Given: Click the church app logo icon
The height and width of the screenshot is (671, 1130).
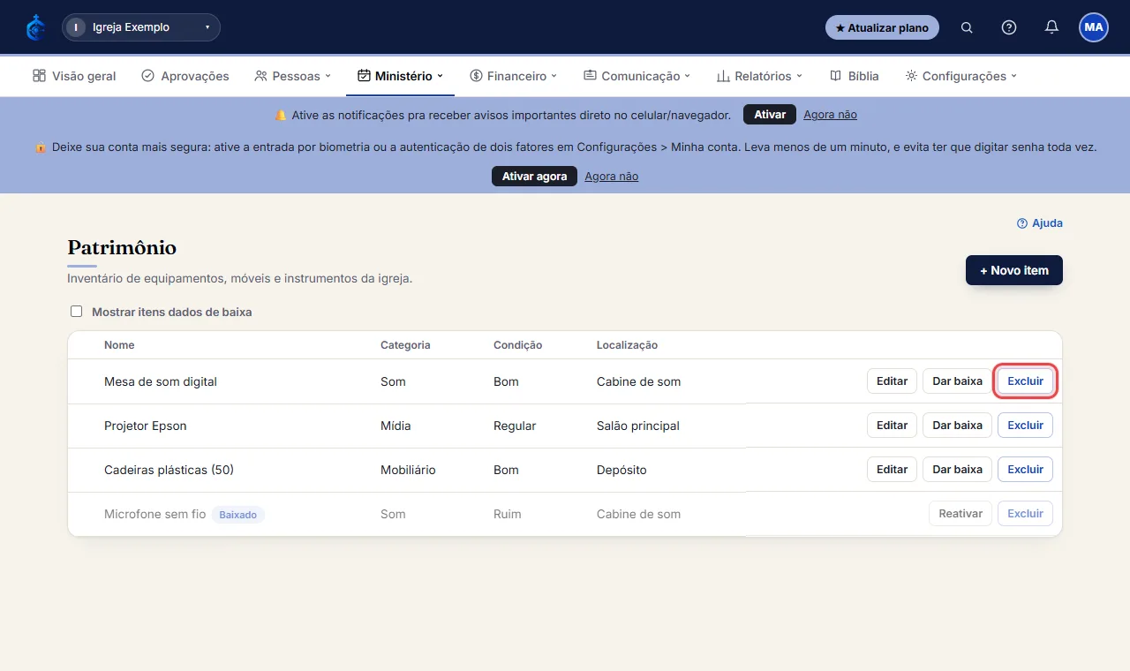Looking at the screenshot, I should (x=35, y=27).
